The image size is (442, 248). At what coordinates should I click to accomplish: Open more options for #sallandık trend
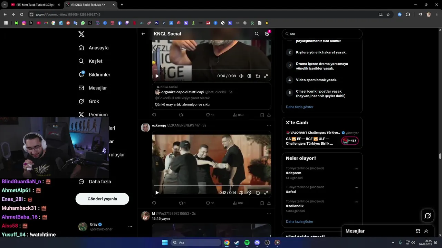click(x=356, y=202)
